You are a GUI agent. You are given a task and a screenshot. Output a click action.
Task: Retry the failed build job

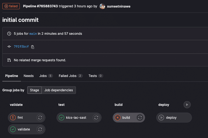140,117
